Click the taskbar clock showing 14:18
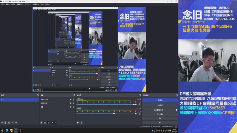The width and height of the screenshot is (237, 133). pos(174,130)
